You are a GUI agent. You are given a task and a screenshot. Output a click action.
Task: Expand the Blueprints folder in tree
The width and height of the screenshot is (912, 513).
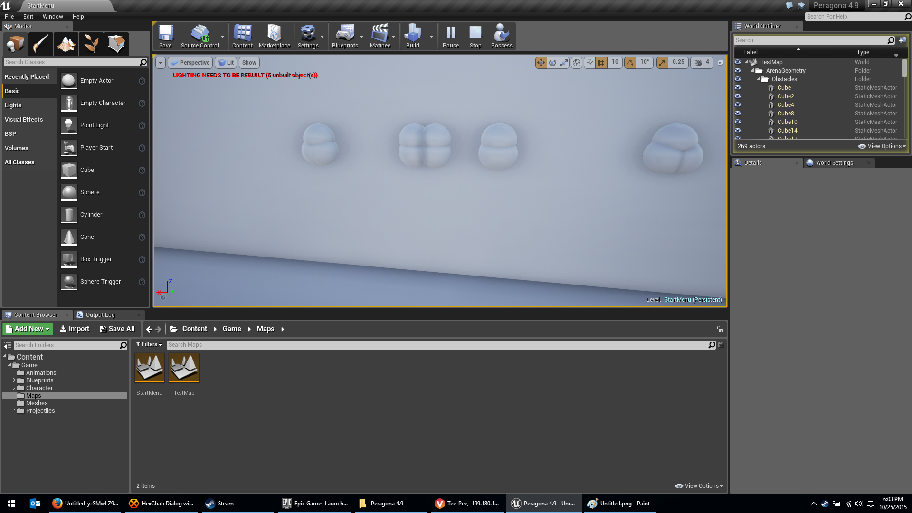pyautogui.click(x=14, y=380)
